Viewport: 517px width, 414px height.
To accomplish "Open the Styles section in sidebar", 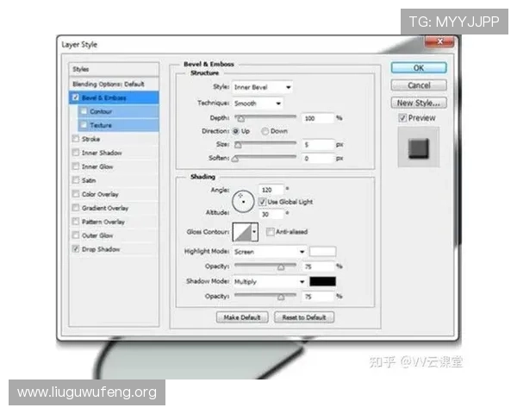I will click(x=114, y=69).
